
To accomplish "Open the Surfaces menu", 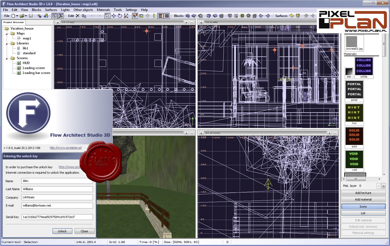I will [x=51, y=10].
